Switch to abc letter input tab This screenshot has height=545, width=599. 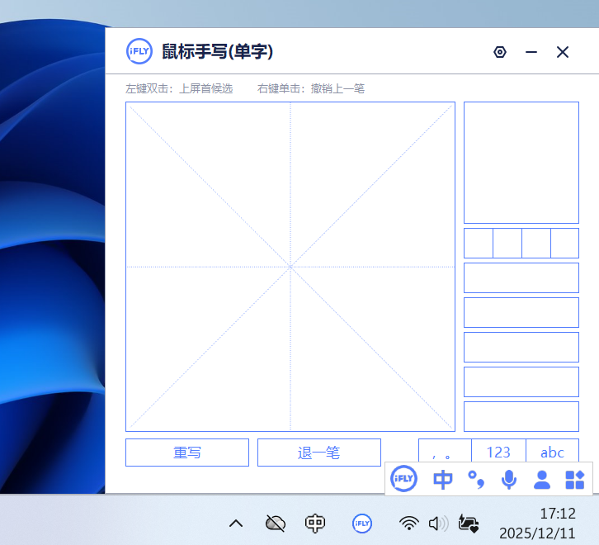[x=552, y=452]
